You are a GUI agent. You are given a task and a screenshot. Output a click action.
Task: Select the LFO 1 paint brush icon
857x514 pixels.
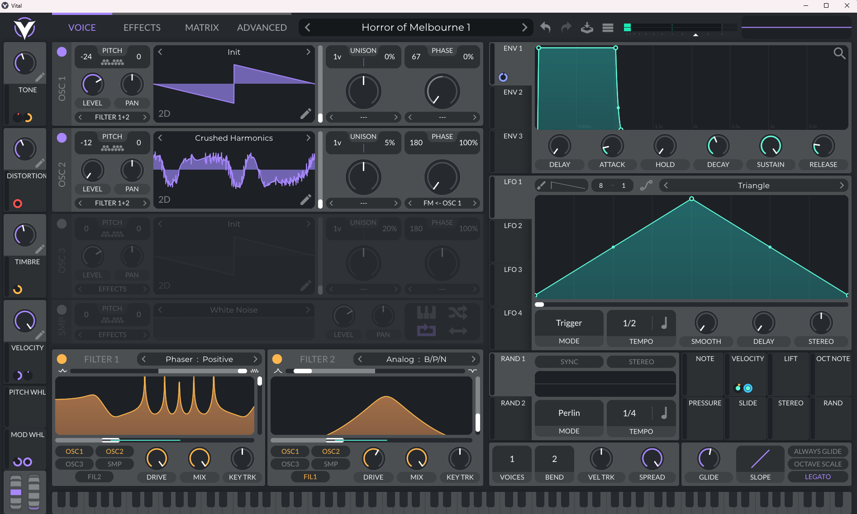coord(541,185)
